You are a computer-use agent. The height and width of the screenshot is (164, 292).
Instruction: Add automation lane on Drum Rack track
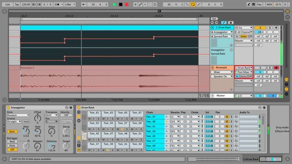tap(231, 45)
